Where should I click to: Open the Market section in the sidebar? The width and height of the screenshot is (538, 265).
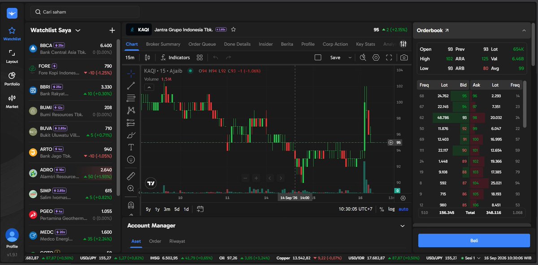click(x=12, y=102)
